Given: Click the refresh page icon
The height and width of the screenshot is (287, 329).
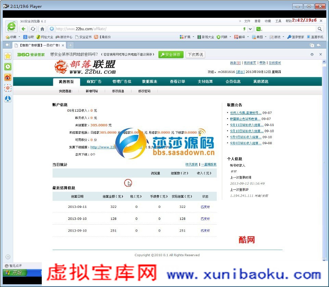Looking at the screenshot, I should [x=33, y=29].
